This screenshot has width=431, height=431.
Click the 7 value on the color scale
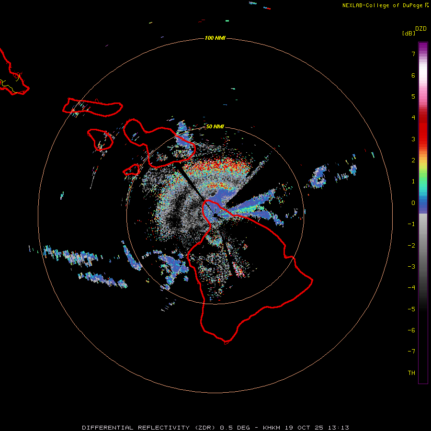[x=413, y=54]
